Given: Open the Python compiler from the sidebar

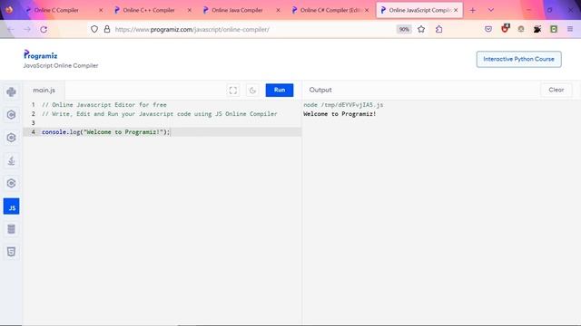Looking at the screenshot, I should (11, 91).
